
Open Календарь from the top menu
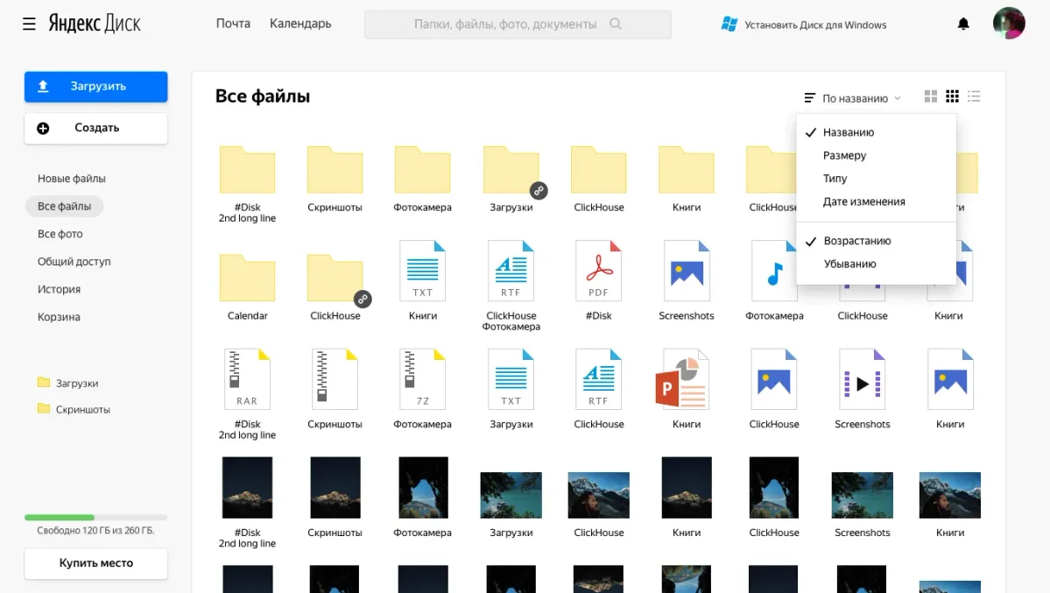click(299, 24)
